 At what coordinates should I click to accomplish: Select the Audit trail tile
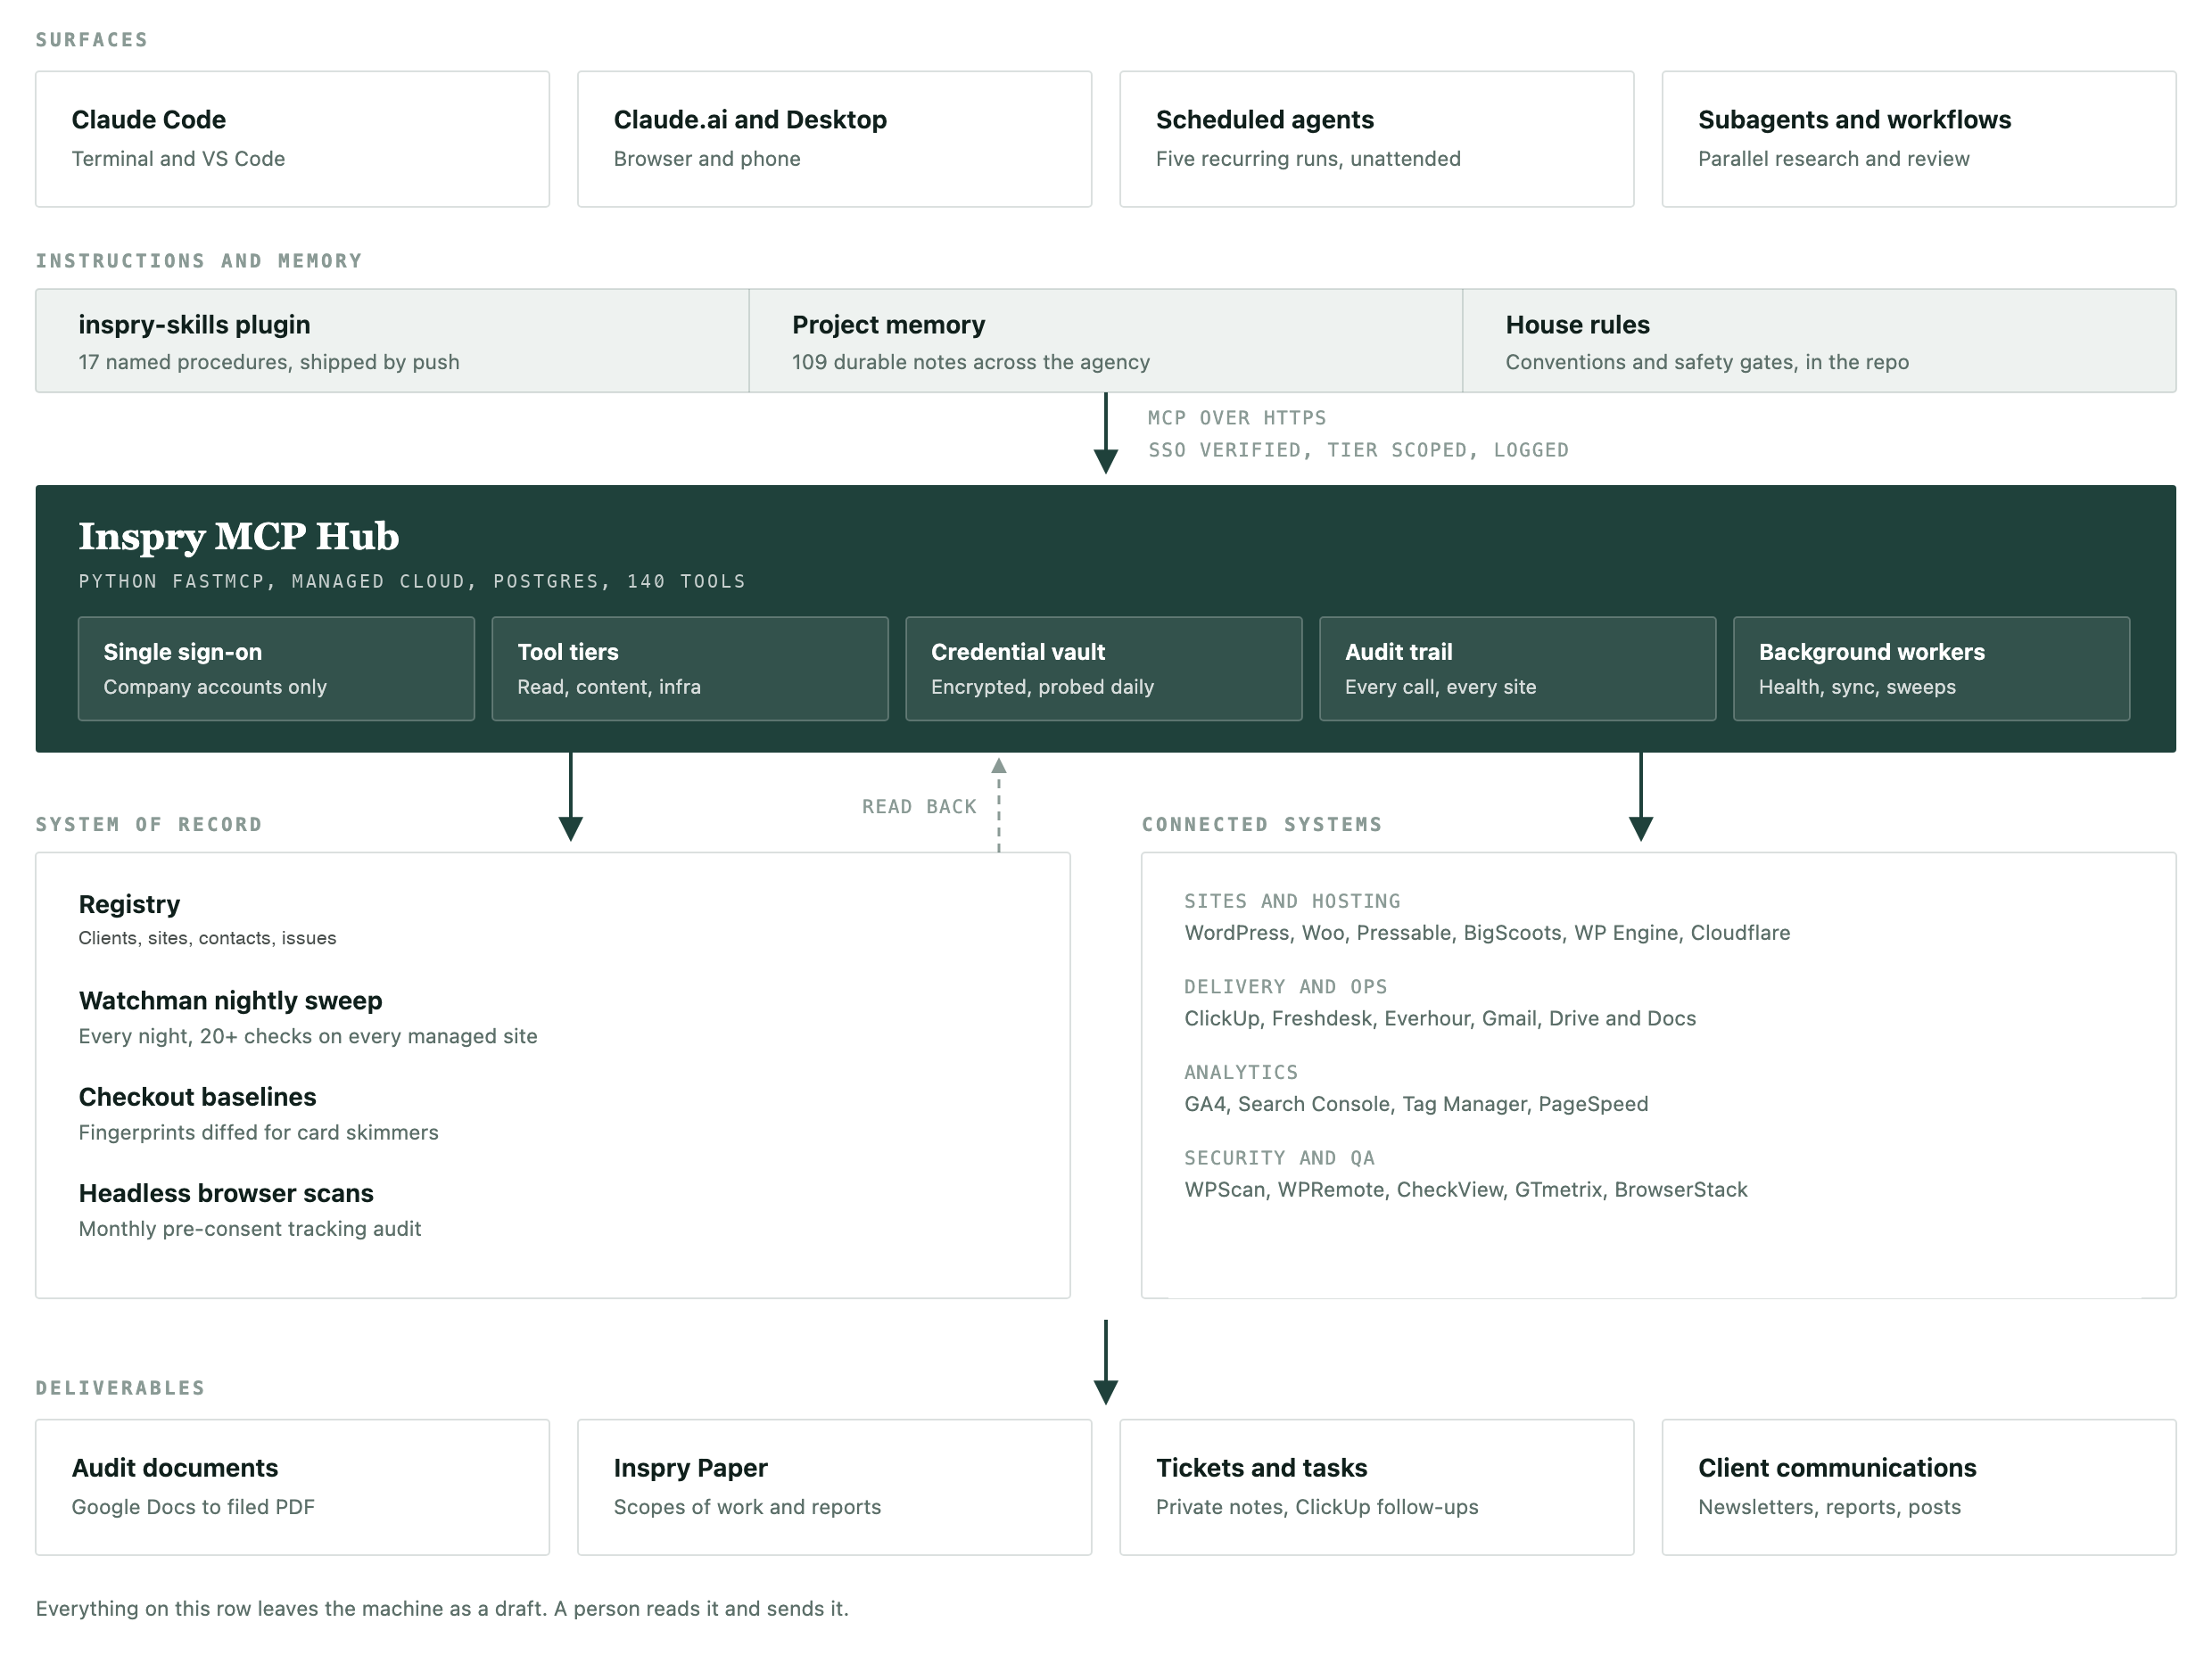pyautogui.click(x=1517, y=668)
